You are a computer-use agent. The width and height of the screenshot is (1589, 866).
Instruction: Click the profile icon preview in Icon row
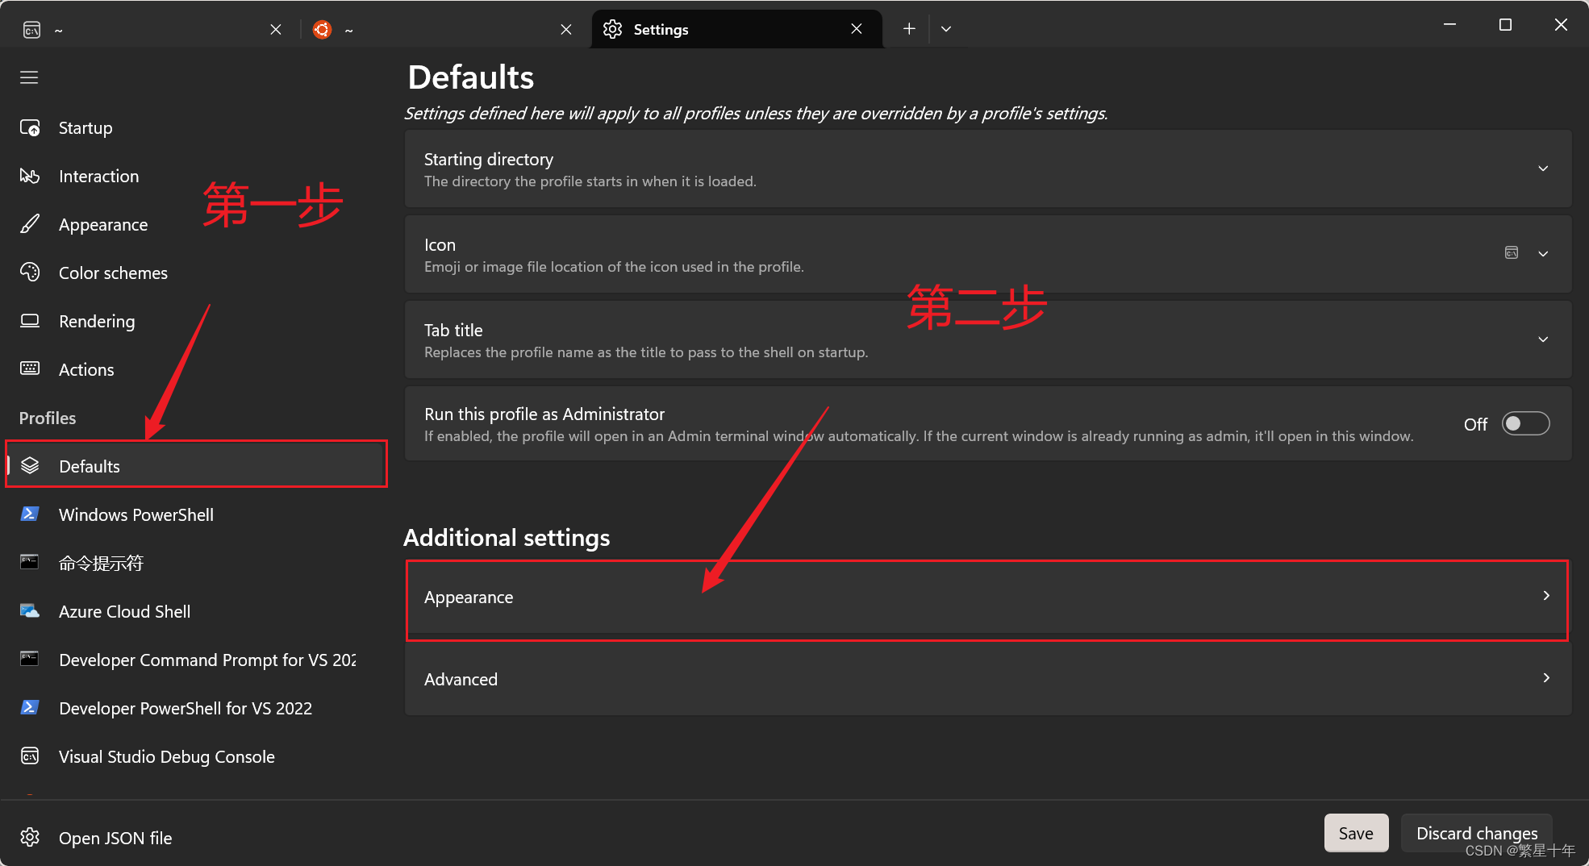click(1512, 252)
